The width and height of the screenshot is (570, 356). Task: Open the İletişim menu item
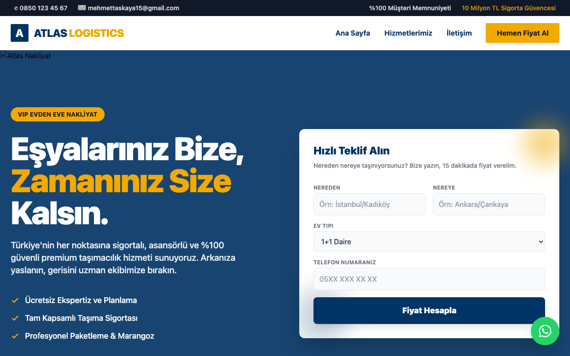(459, 33)
